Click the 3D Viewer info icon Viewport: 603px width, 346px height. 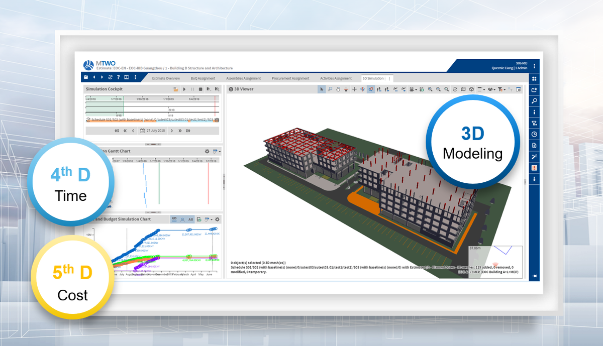coord(231,89)
